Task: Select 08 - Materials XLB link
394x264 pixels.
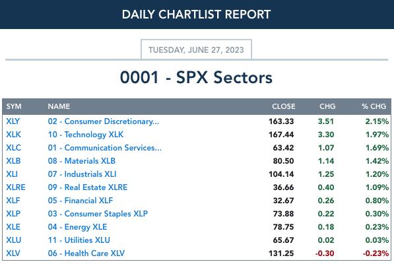Action: 81,161
